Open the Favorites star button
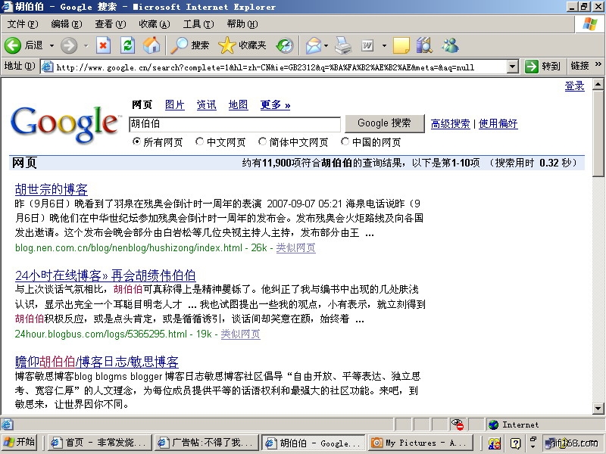The image size is (606, 454). pyautogui.click(x=242, y=46)
